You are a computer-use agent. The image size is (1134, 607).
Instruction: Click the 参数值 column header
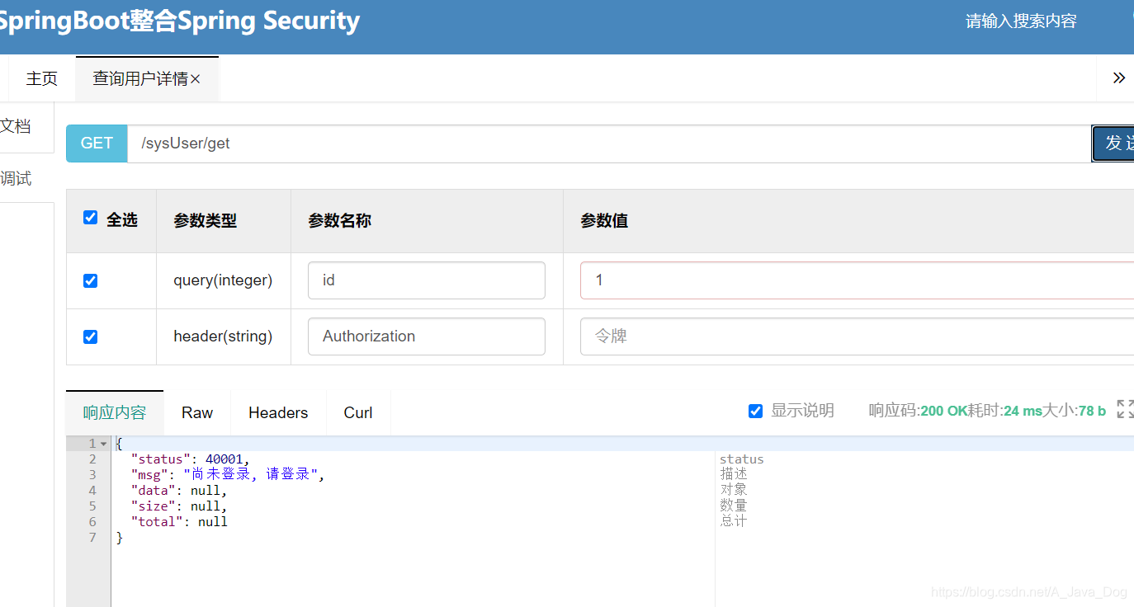[x=604, y=220]
